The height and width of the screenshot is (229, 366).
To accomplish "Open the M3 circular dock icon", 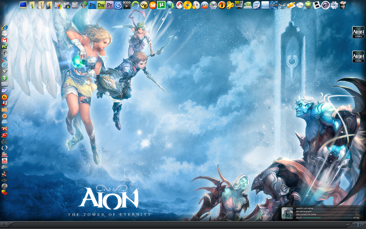I will click(326, 5).
